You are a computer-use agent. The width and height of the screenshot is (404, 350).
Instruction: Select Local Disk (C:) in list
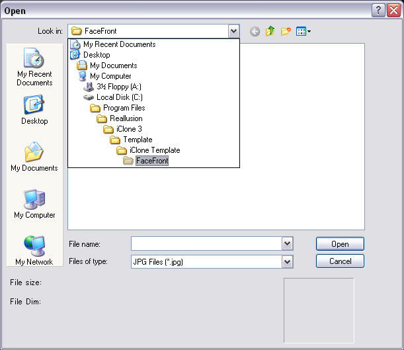point(113,97)
